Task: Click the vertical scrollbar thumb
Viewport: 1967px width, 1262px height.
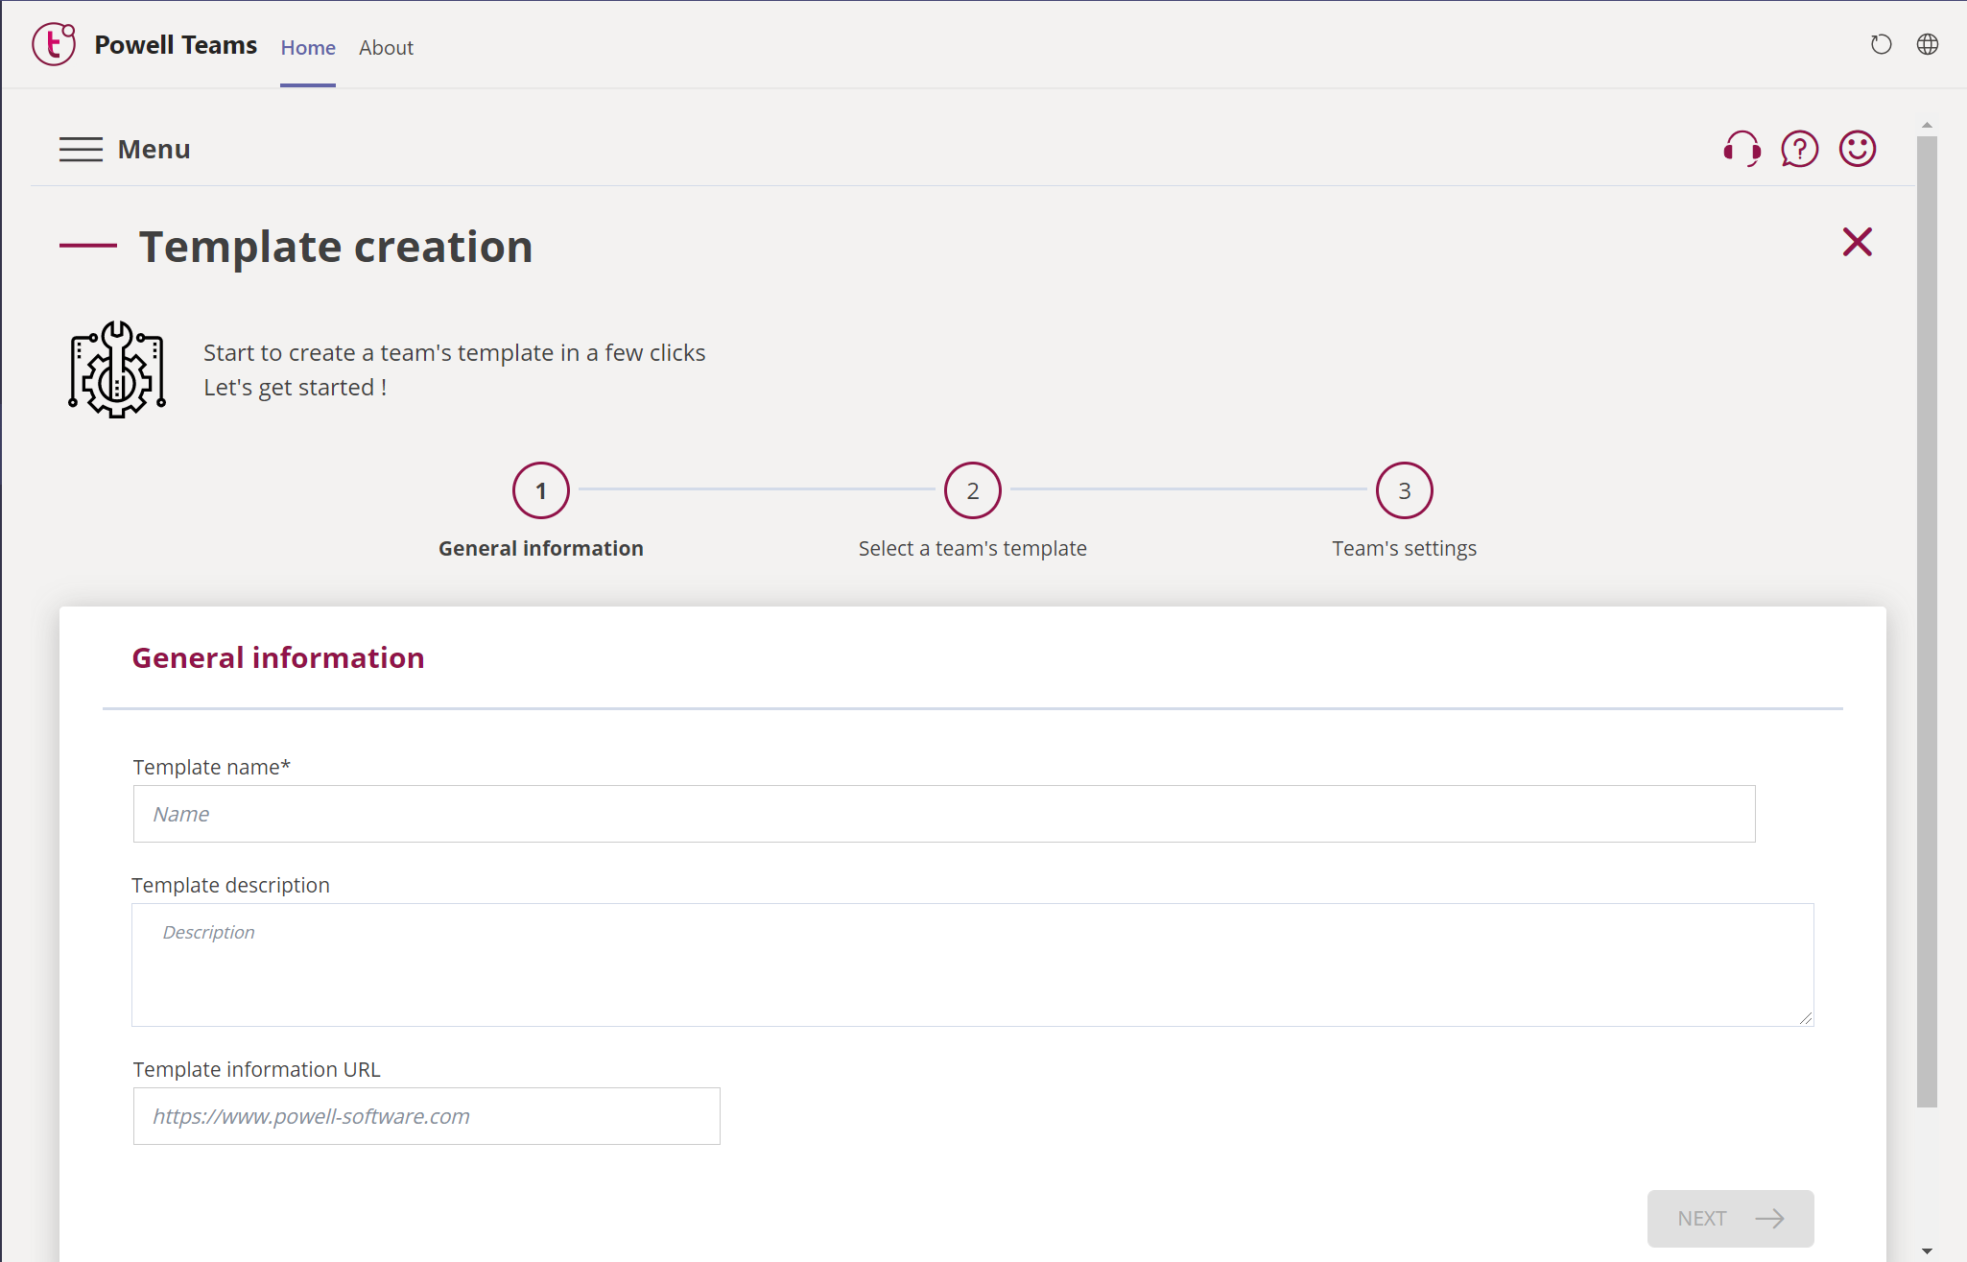Action: pyautogui.click(x=1927, y=622)
